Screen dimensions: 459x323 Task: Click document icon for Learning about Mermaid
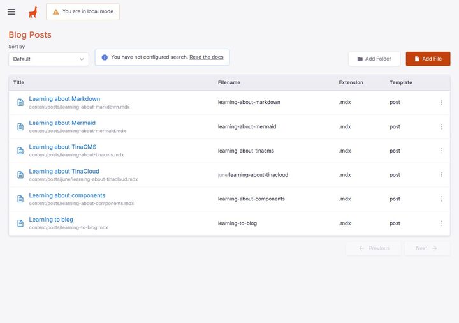(x=20, y=126)
